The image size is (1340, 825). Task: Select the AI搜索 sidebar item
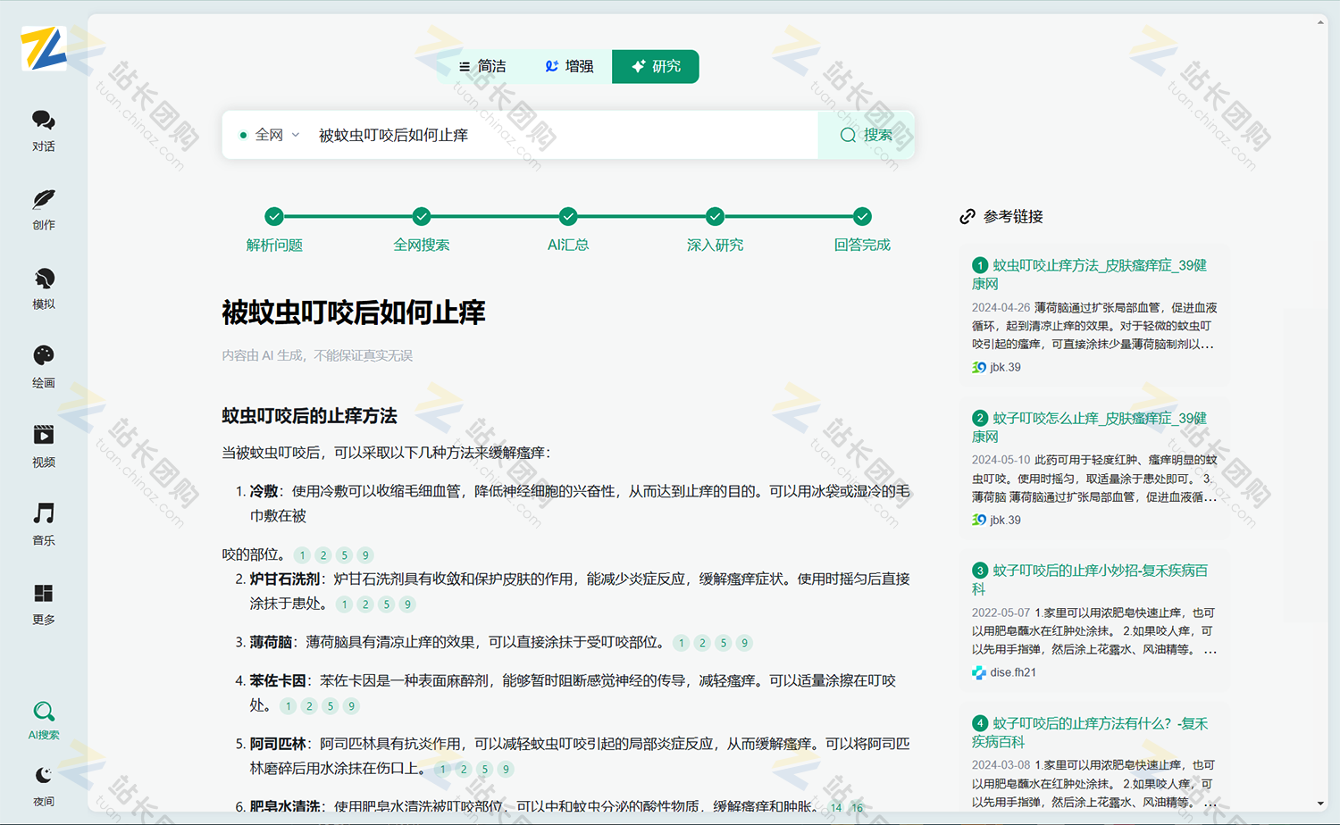click(x=44, y=721)
